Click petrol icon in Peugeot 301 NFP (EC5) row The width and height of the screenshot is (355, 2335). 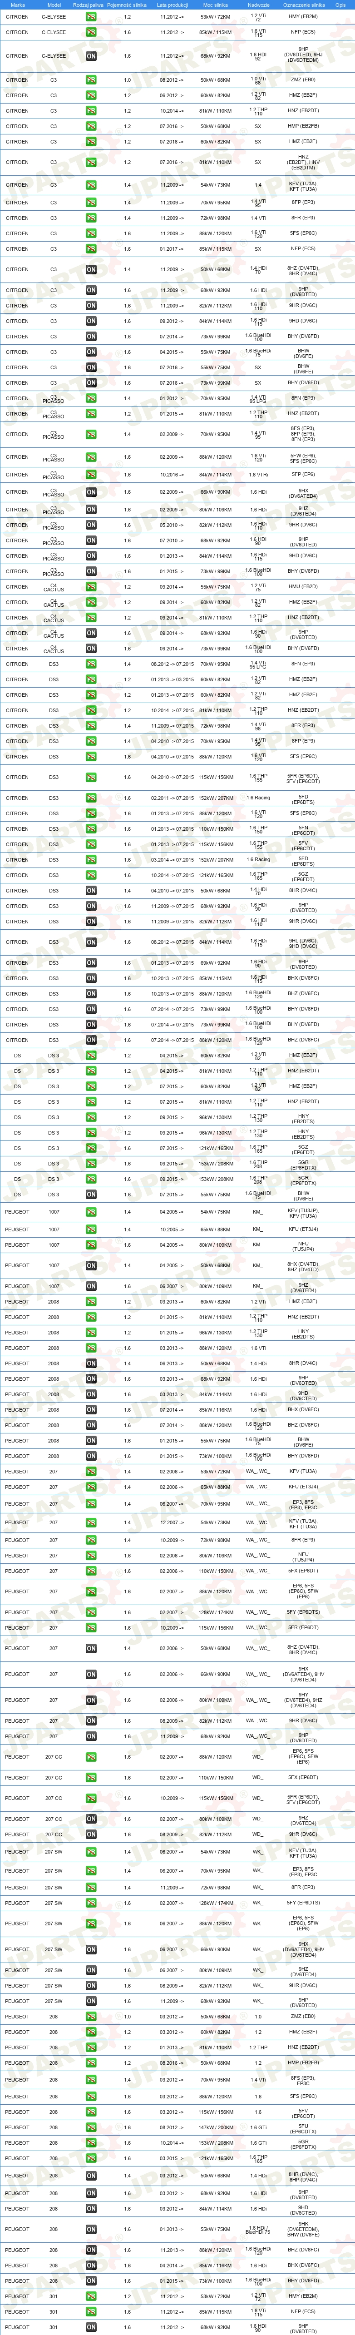pos(90,2312)
